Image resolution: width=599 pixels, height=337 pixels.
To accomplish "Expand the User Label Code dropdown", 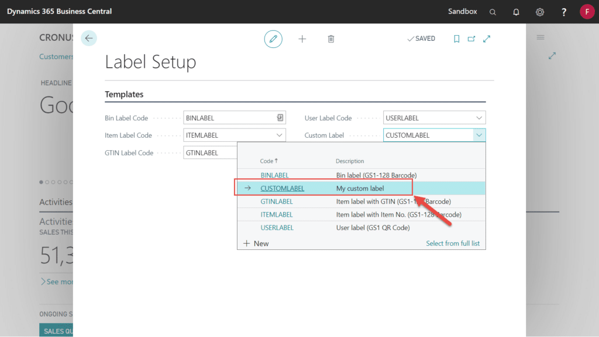I will point(480,117).
